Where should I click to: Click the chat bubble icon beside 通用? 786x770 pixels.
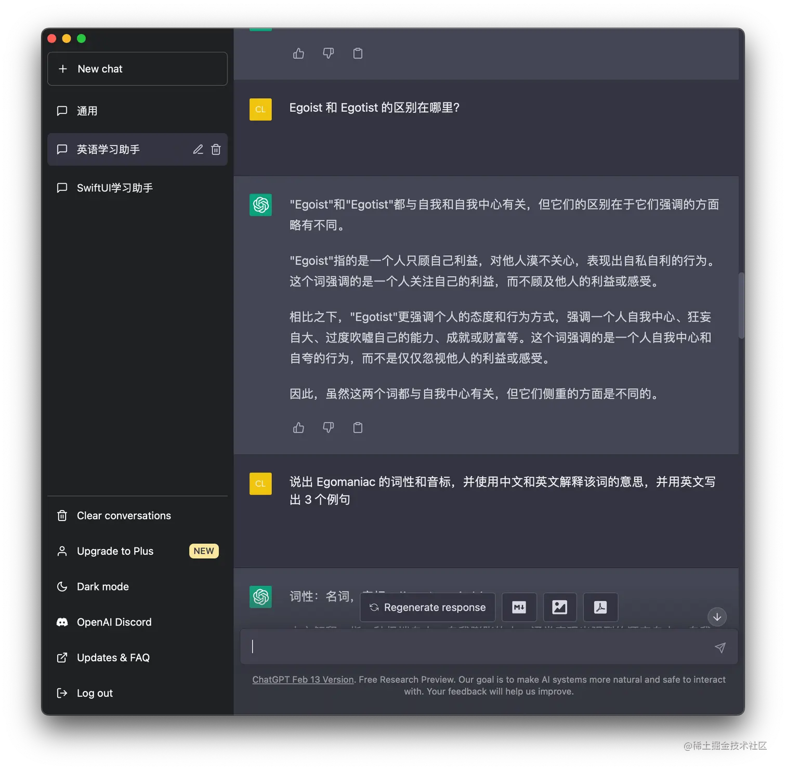pyautogui.click(x=62, y=111)
